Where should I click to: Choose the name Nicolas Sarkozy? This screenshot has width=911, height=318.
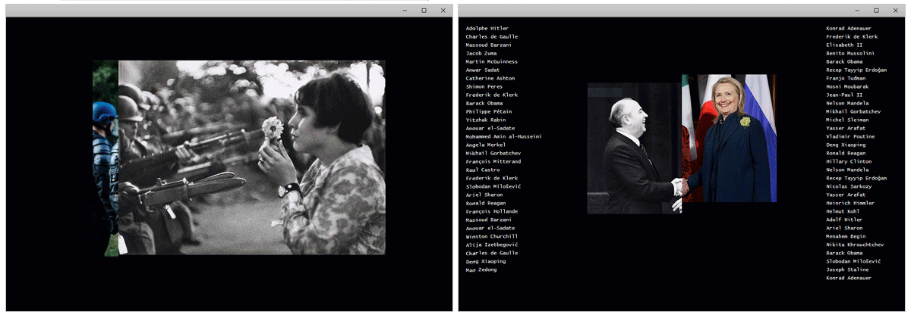point(850,186)
